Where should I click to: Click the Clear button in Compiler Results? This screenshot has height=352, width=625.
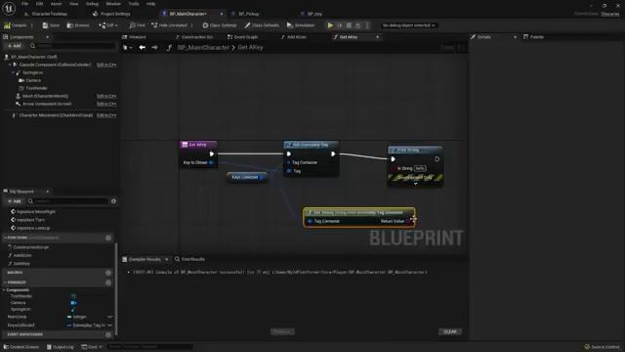[x=450, y=331]
